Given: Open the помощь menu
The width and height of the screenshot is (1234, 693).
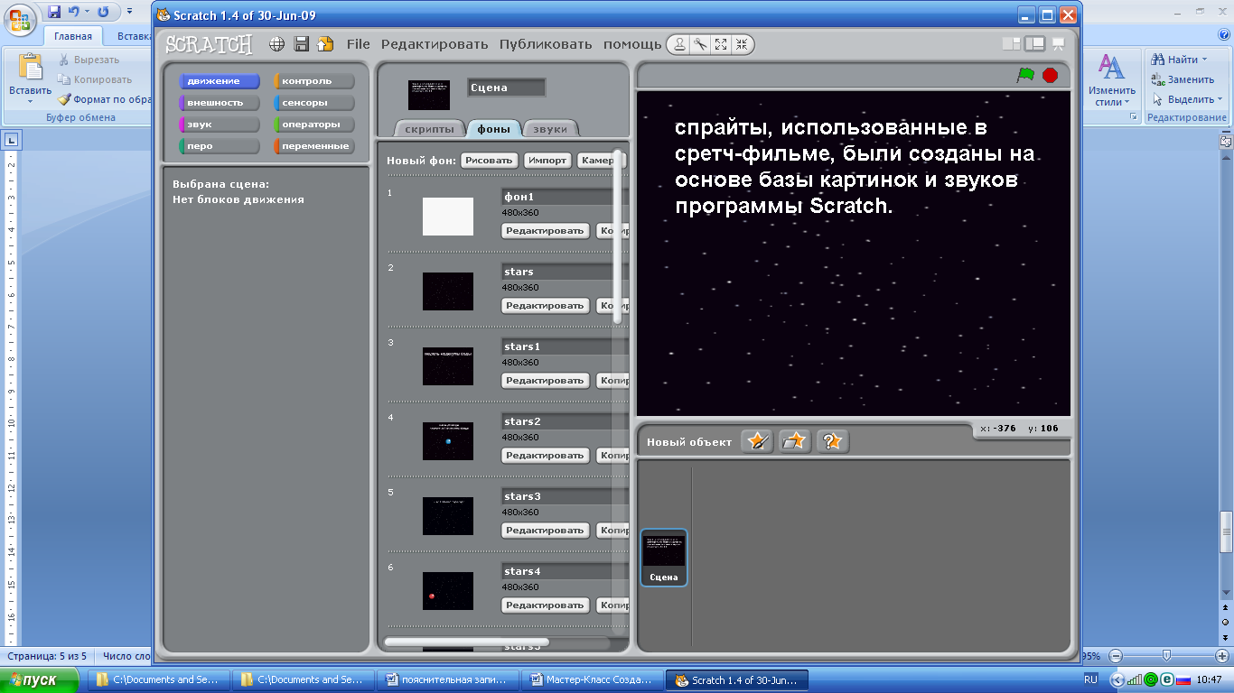Looking at the screenshot, I should (x=632, y=44).
